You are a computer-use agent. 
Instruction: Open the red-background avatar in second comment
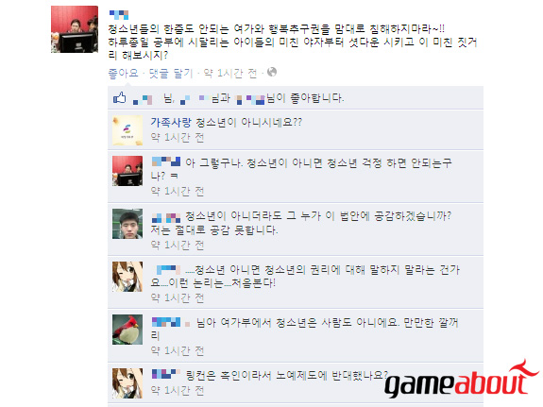point(127,171)
